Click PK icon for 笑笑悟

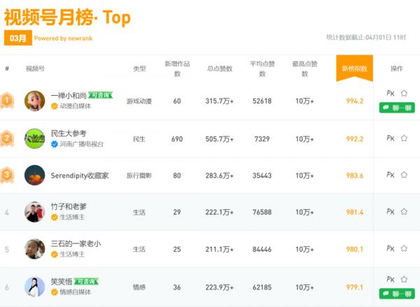(390, 280)
